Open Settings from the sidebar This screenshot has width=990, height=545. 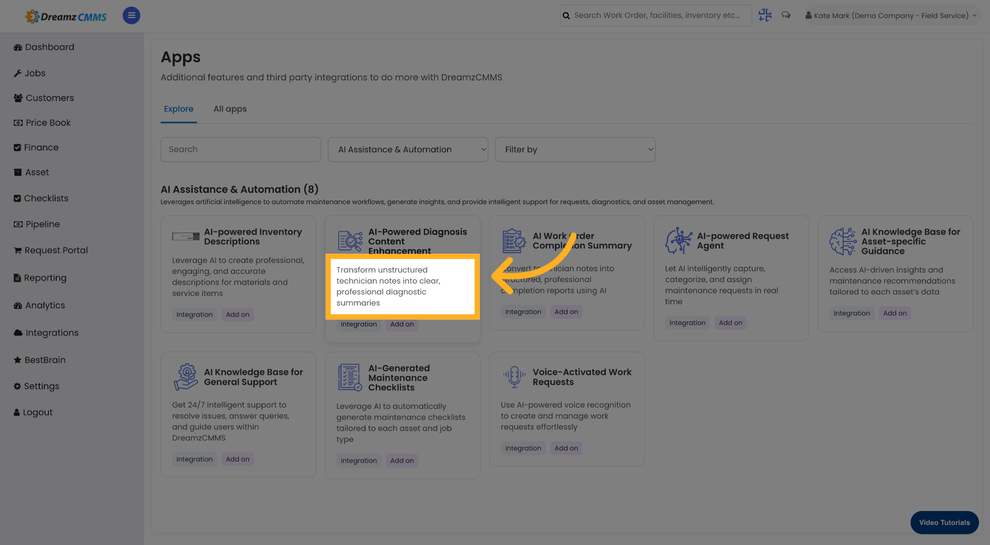(41, 386)
